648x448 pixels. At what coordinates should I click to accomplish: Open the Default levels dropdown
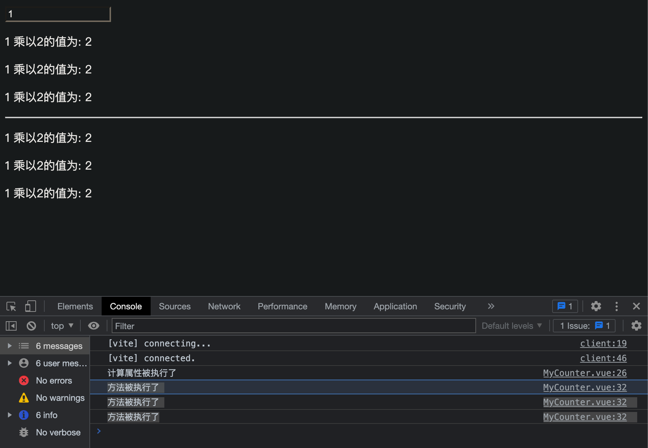click(512, 326)
